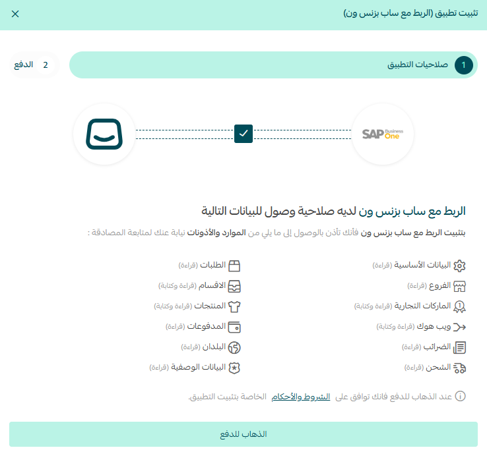Click the الاقسام (قراءة وكتابة) text
Screen dimensions: 487x454
point(192,285)
